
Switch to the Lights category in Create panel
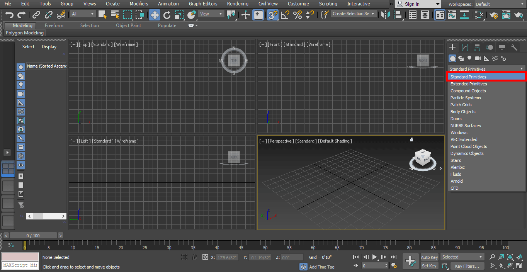(x=469, y=58)
